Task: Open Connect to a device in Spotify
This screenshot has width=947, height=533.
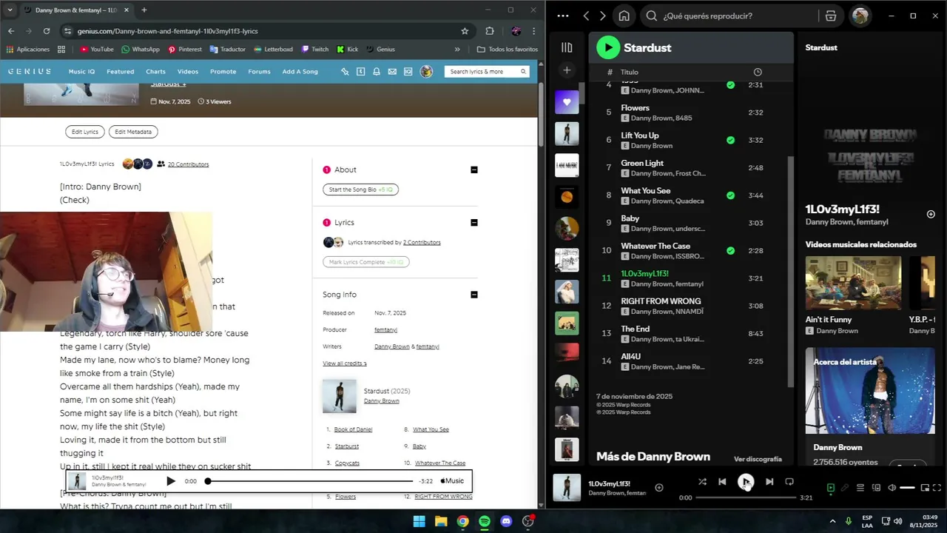Action: pyautogui.click(x=876, y=488)
